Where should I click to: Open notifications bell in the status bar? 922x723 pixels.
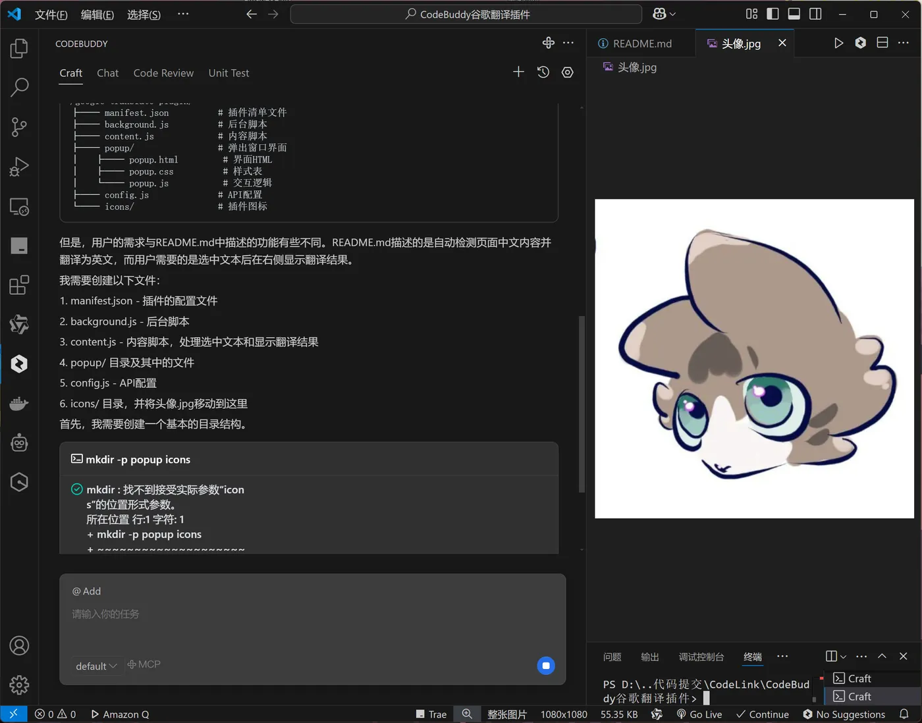904,714
